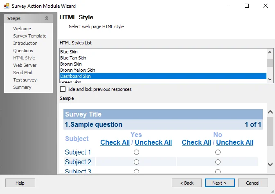This screenshot has height=194, width=275.
Task: Select Brown Yellow Skin style
Action: click(x=163, y=70)
